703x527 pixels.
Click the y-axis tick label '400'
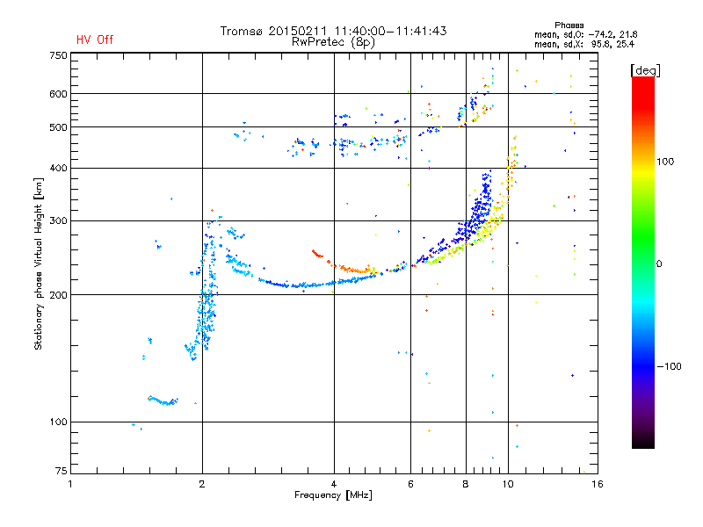[x=58, y=169]
